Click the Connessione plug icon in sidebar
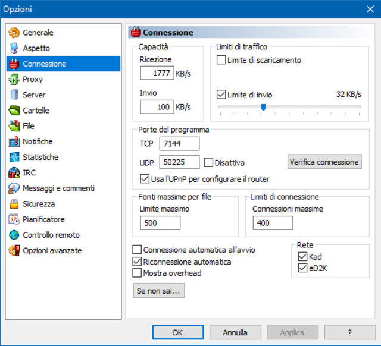The image size is (381, 346). click(x=14, y=64)
